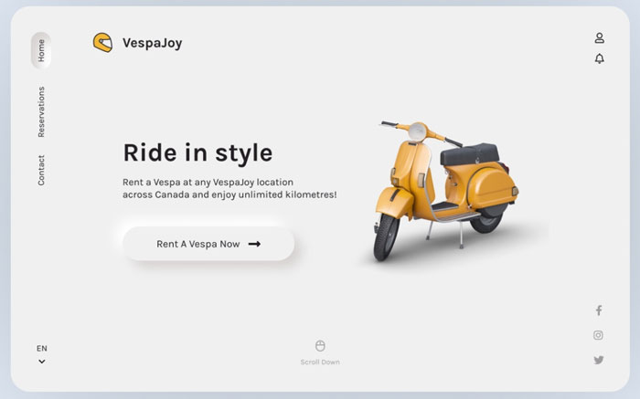
Task: Click the Rent A Vespa Now button
Action: pos(208,244)
